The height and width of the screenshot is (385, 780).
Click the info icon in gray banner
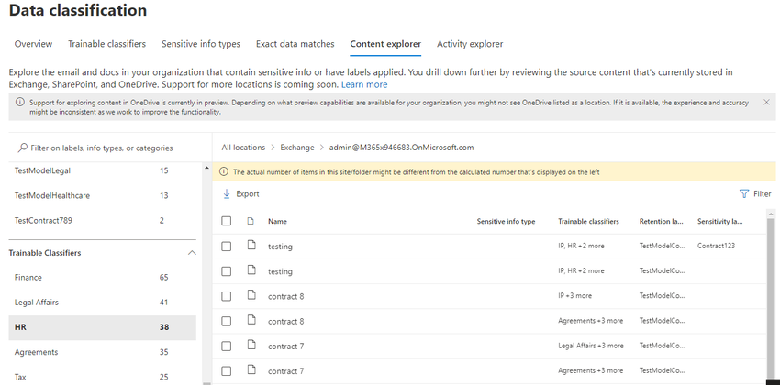pos(20,102)
